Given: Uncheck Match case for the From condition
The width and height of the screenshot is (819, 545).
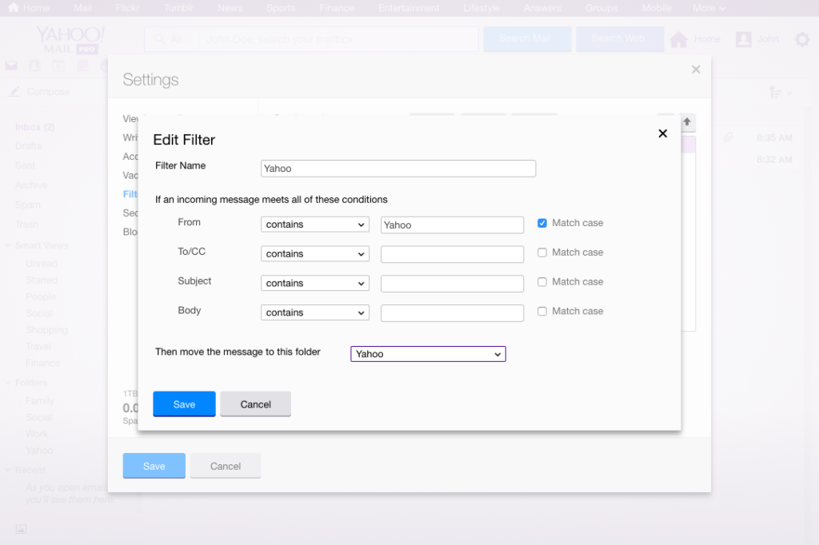Looking at the screenshot, I should pos(542,223).
